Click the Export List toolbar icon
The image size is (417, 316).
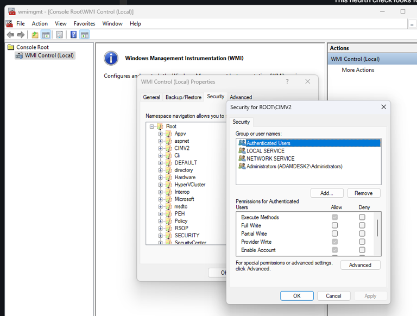60,35
